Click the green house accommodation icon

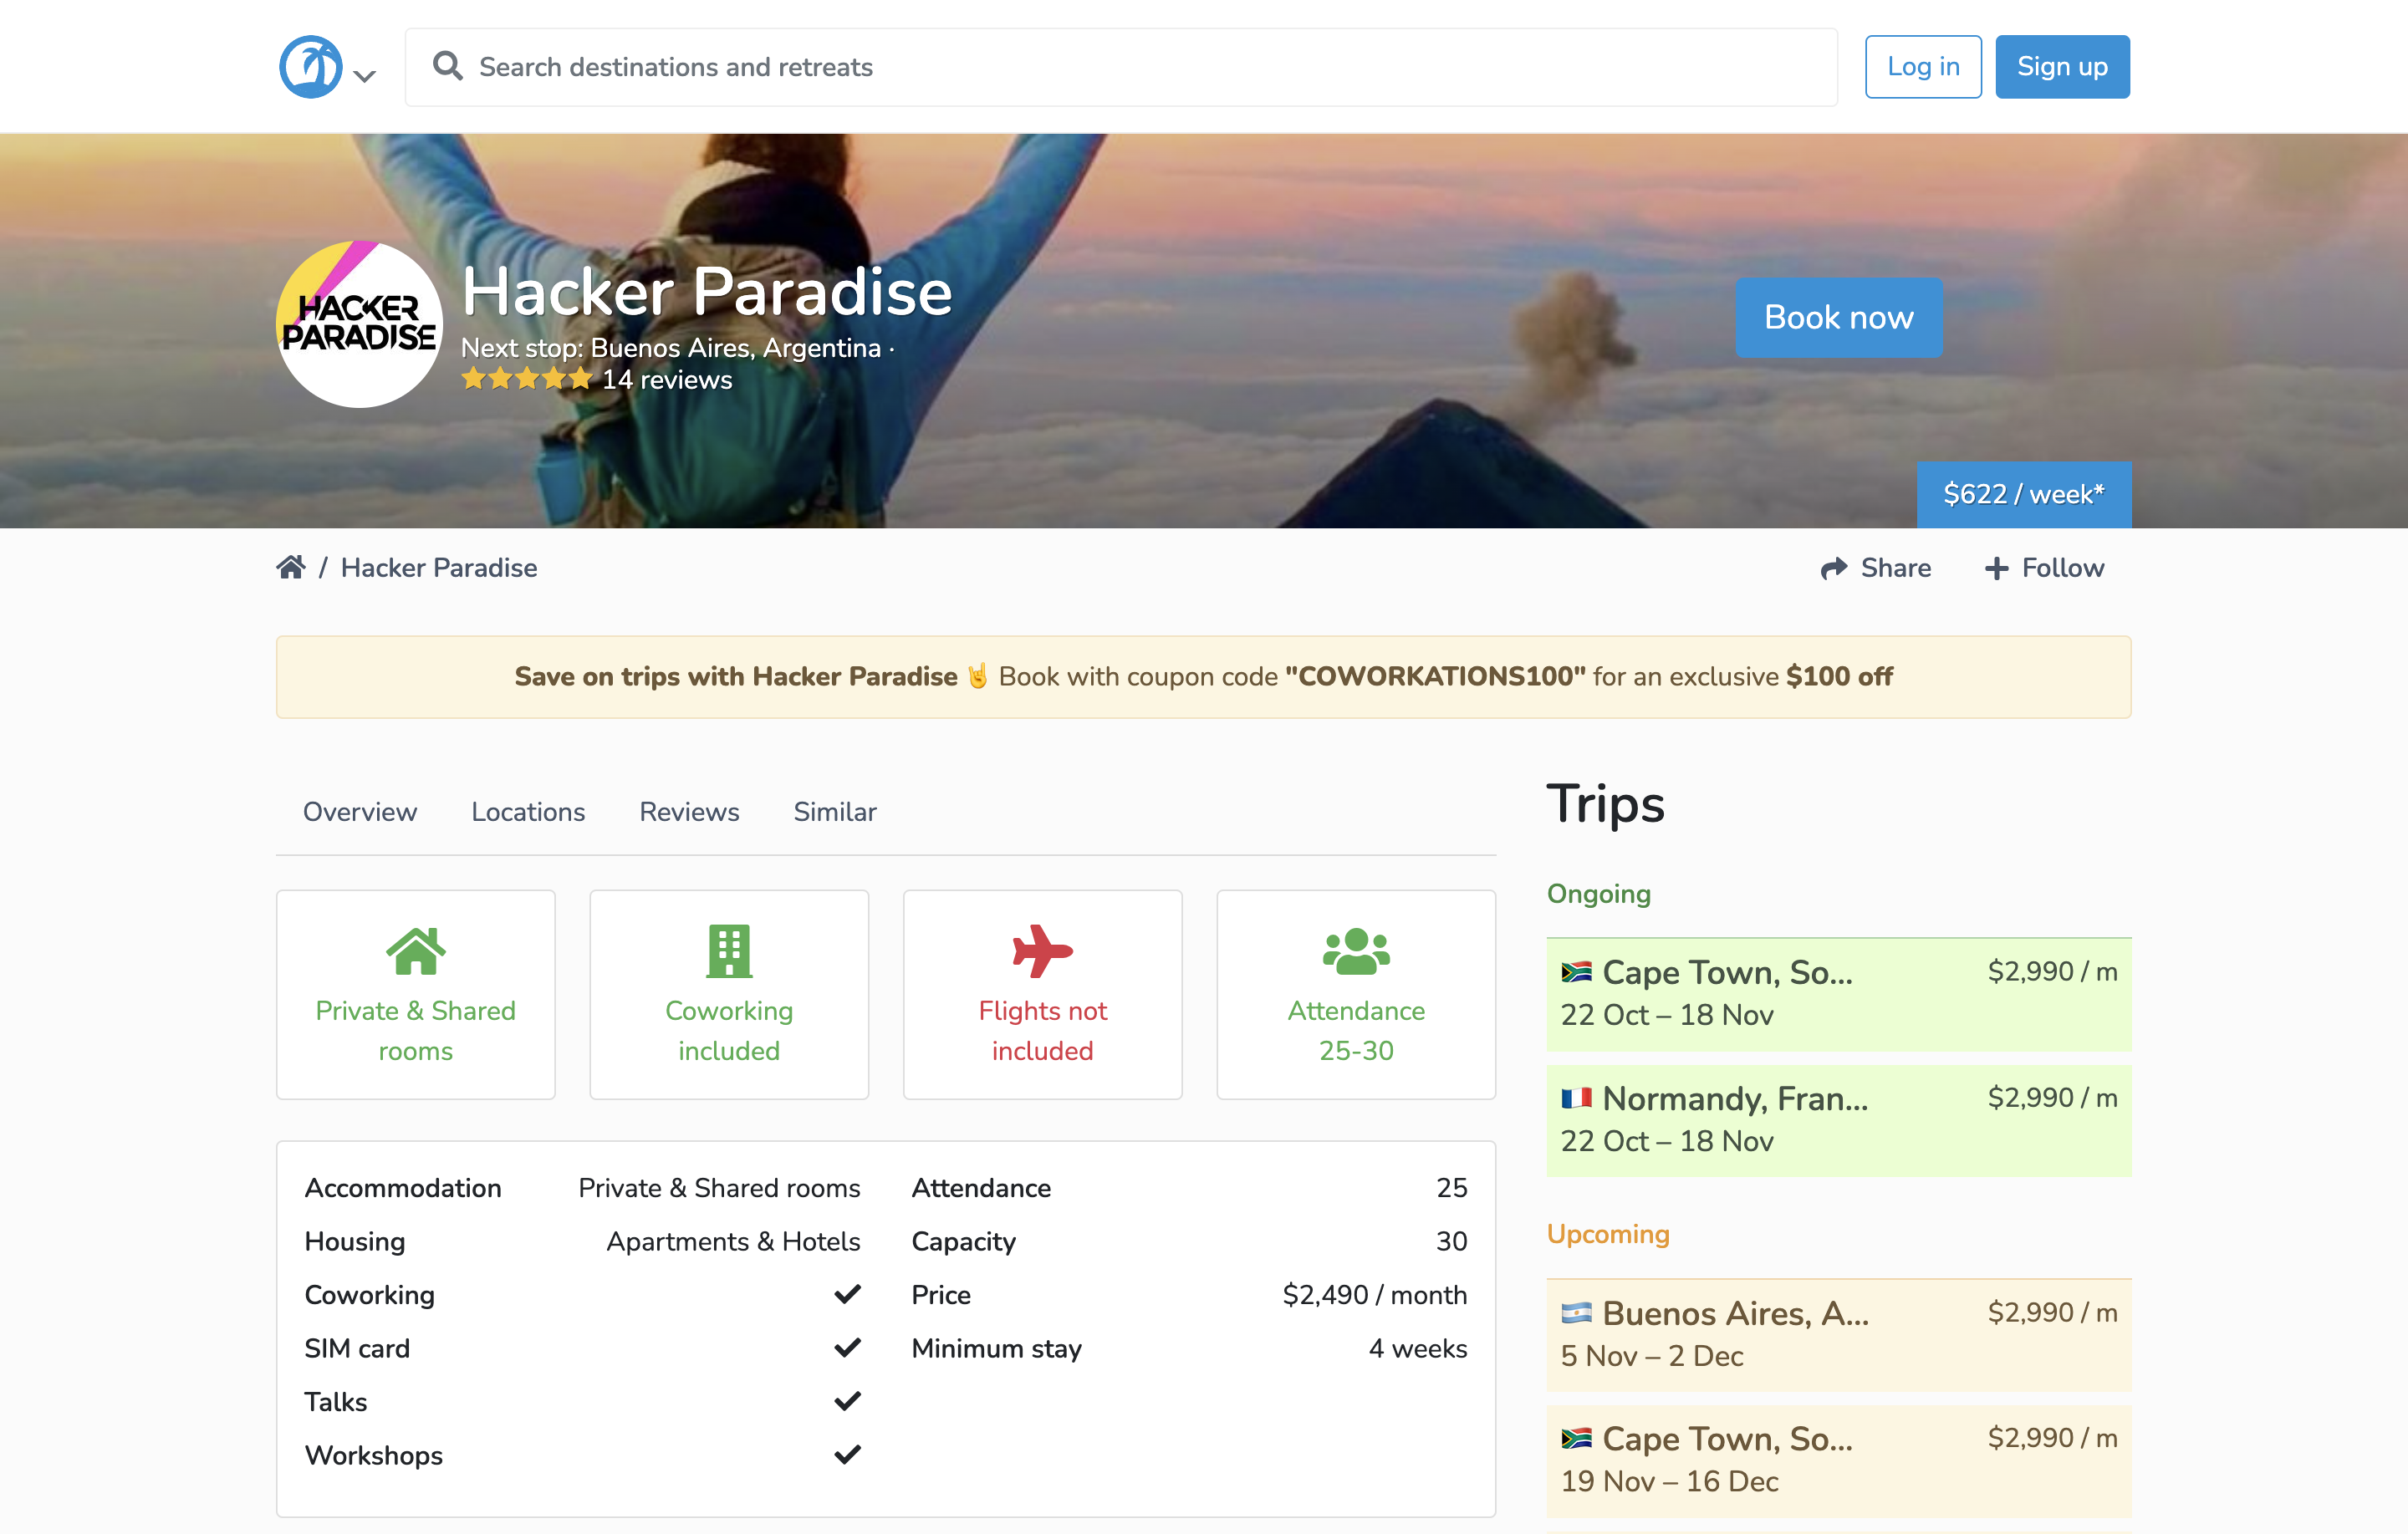(416, 951)
